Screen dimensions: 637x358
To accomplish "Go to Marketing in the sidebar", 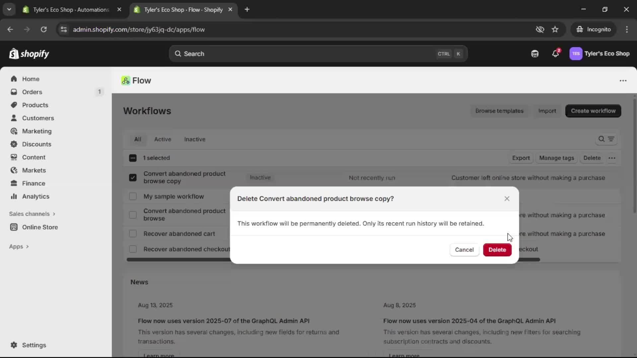I will (36, 131).
